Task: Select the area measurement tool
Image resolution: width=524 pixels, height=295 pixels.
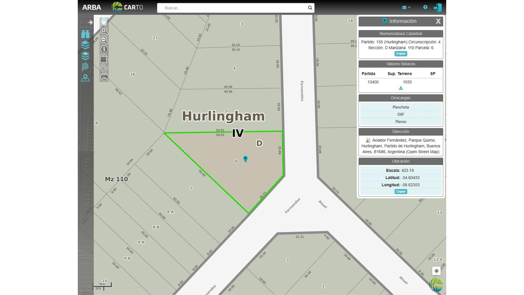Action: point(104,59)
